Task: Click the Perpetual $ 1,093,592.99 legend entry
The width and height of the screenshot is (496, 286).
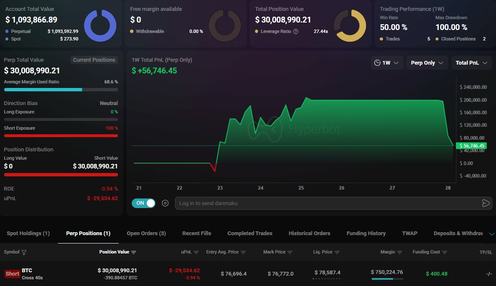Action: [42, 31]
